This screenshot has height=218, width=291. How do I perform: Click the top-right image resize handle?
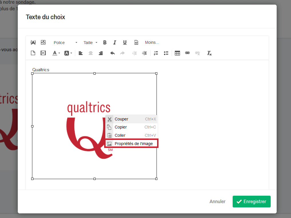156,74
